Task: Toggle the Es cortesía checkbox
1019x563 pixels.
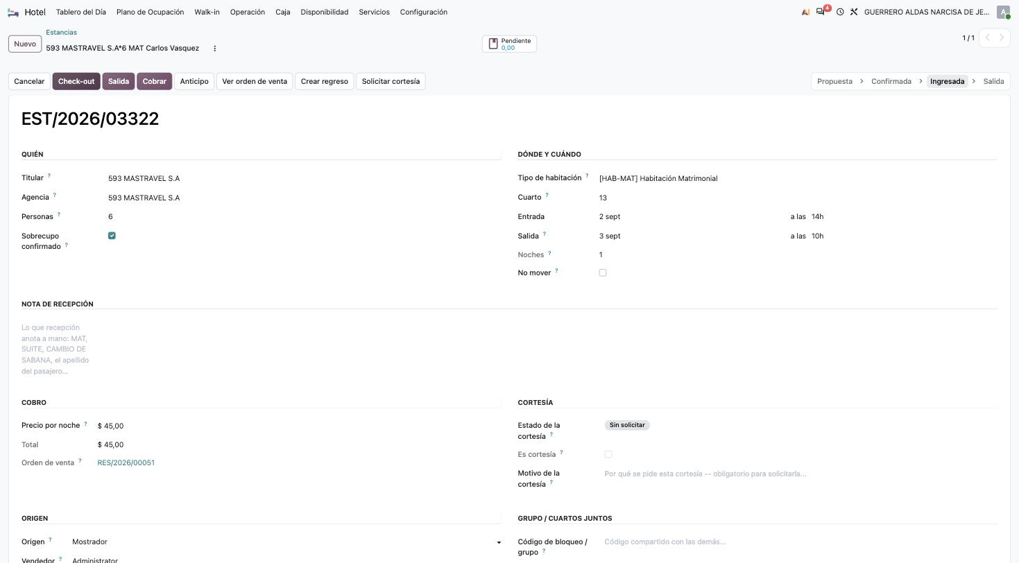Action: [x=608, y=454]
